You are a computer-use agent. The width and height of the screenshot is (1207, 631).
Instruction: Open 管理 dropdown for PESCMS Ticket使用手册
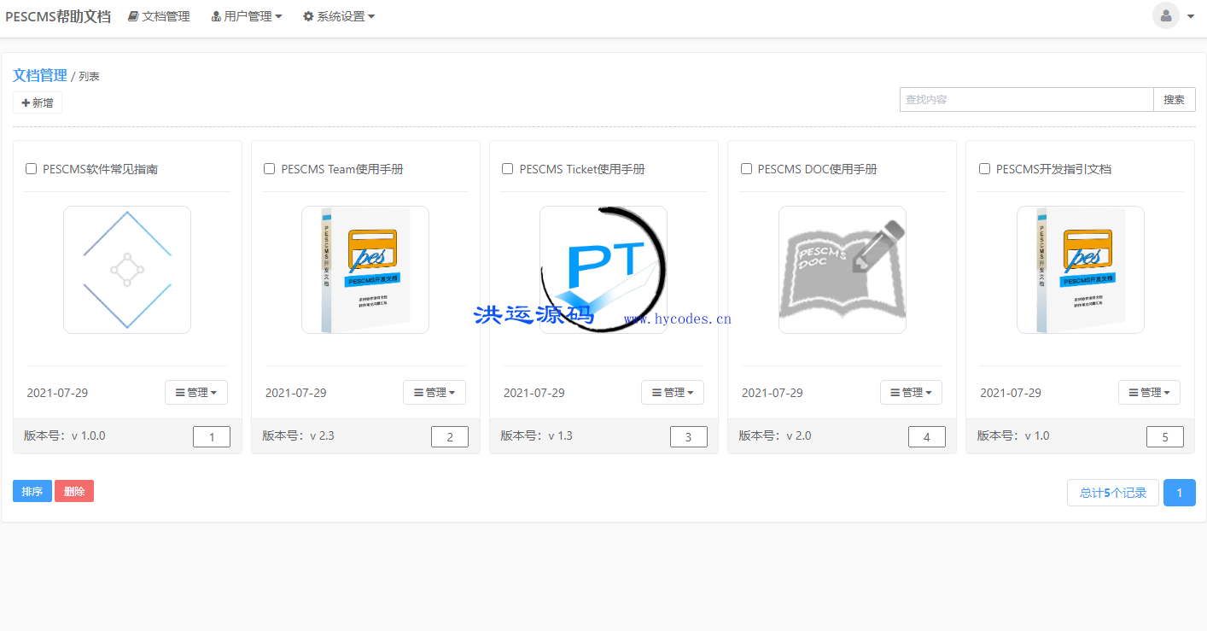[x=673, y=393]
